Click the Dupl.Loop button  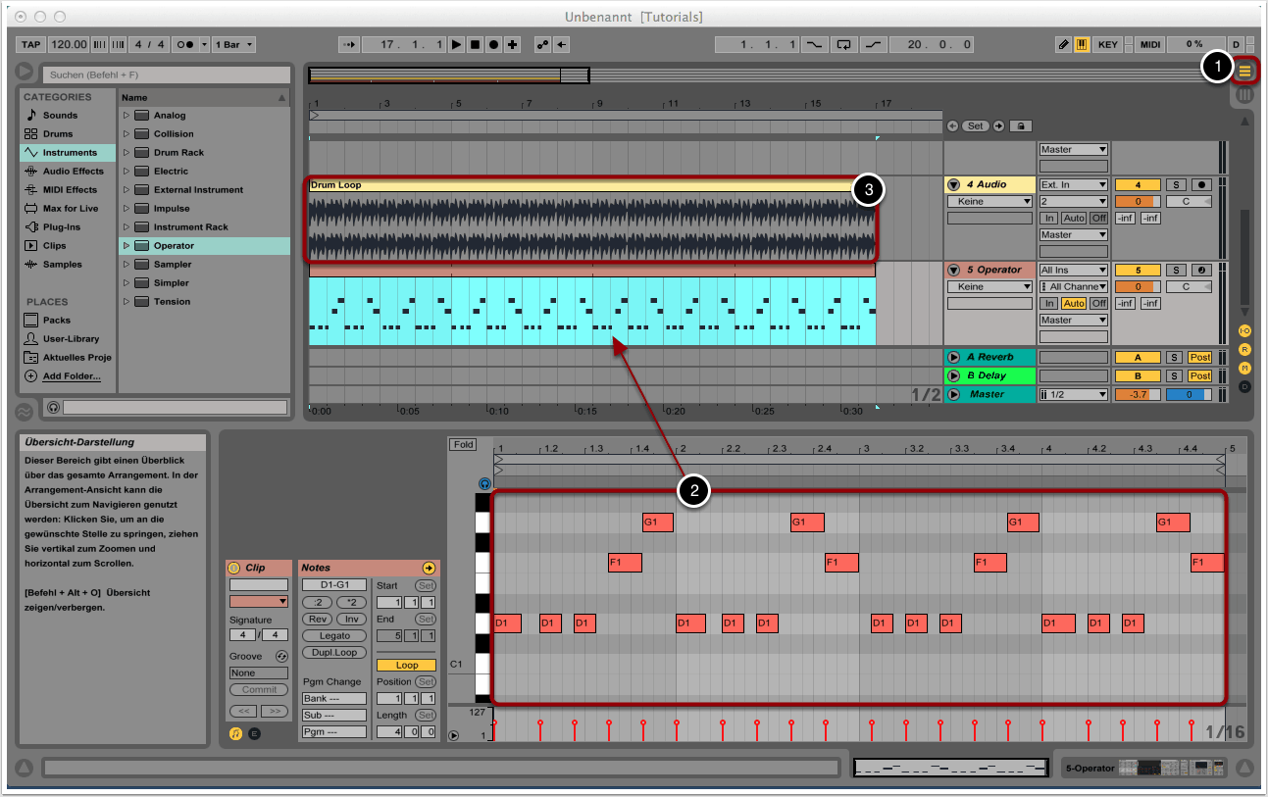(334, 653)
